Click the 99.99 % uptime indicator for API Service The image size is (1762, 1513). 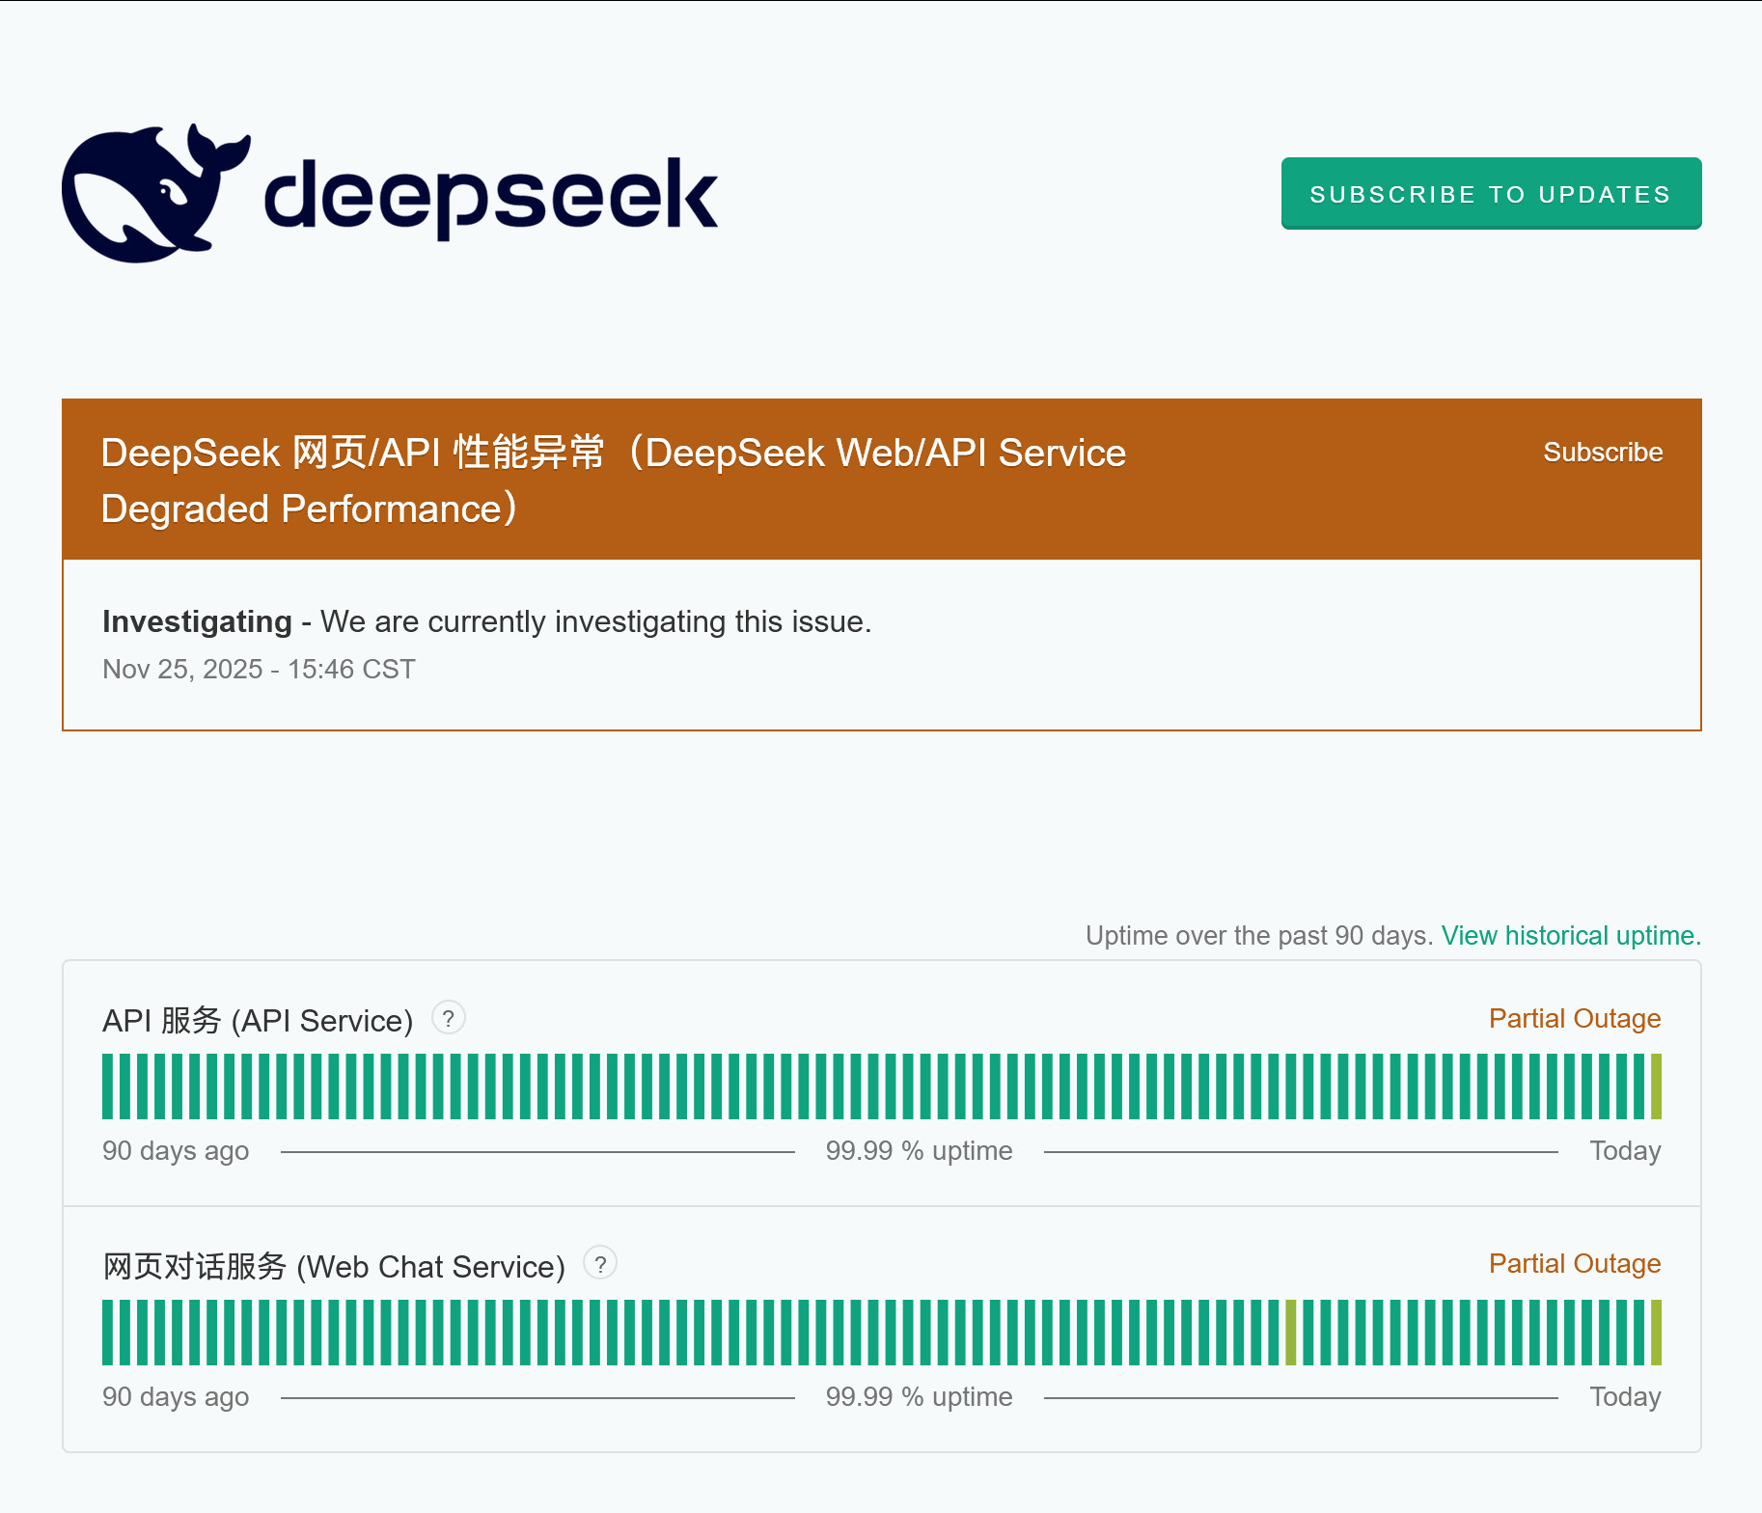pos(918,1149)
